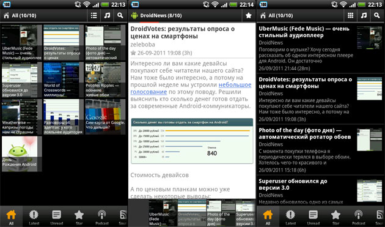This screenshot has width=385, height=227.
Task: Select DroidVotes thumbnail in middle bottom strip
Action: 192,213
